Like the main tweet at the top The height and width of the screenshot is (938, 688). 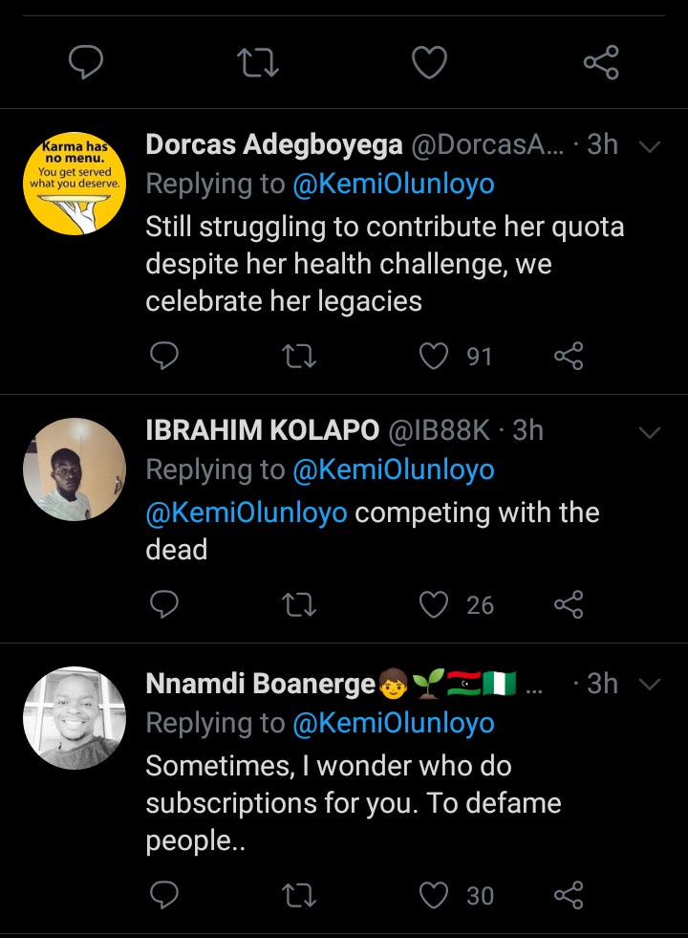coord(429,63)
